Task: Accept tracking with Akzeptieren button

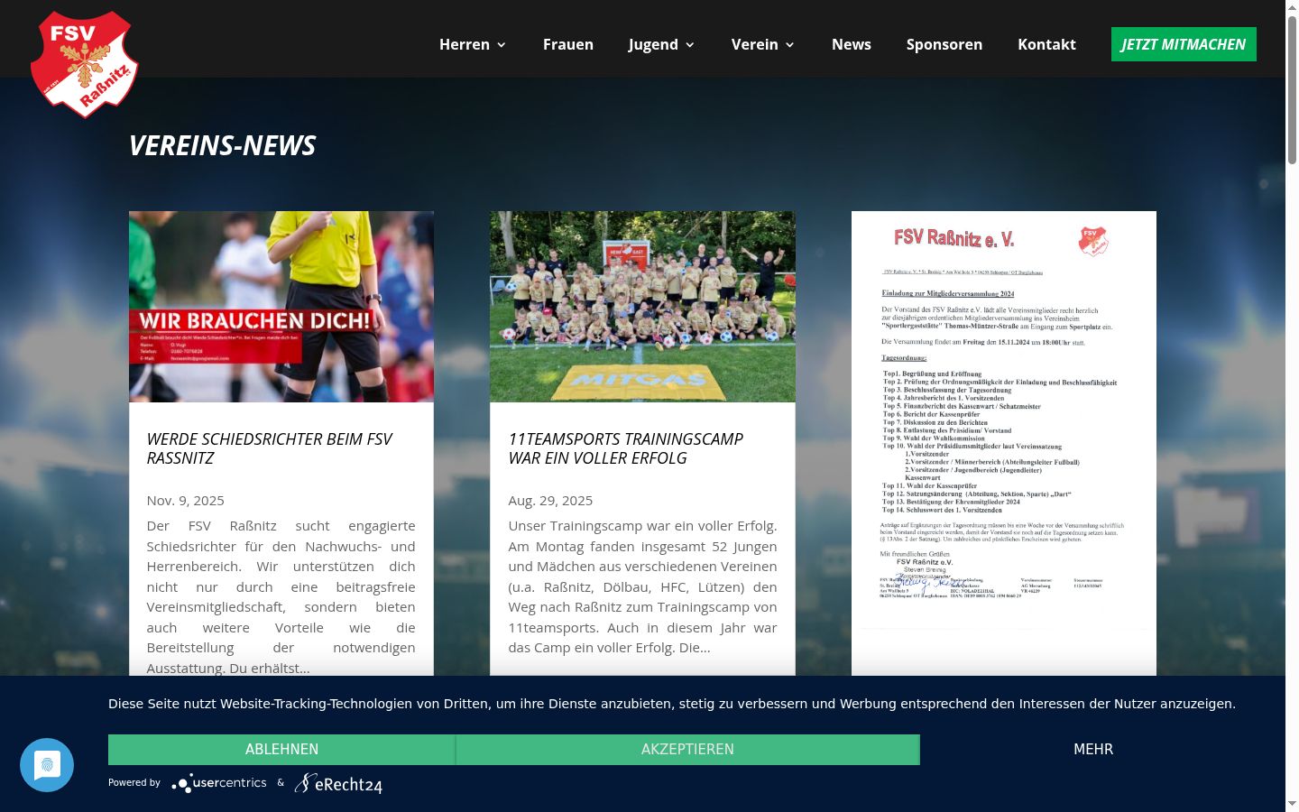Action: pos(687,750)
